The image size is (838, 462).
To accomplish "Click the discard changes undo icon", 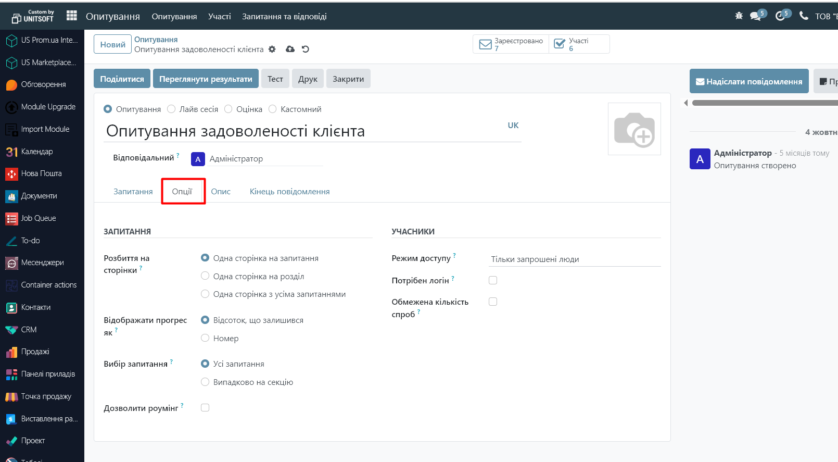I will click(x=306, y=49).
